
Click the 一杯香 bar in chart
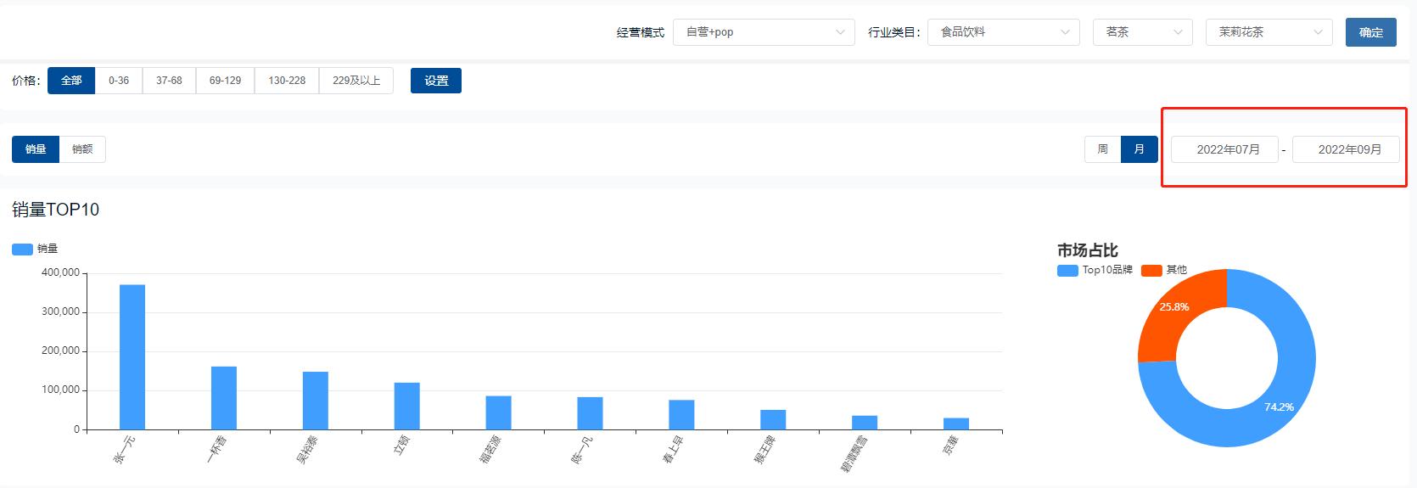(224, 398)
